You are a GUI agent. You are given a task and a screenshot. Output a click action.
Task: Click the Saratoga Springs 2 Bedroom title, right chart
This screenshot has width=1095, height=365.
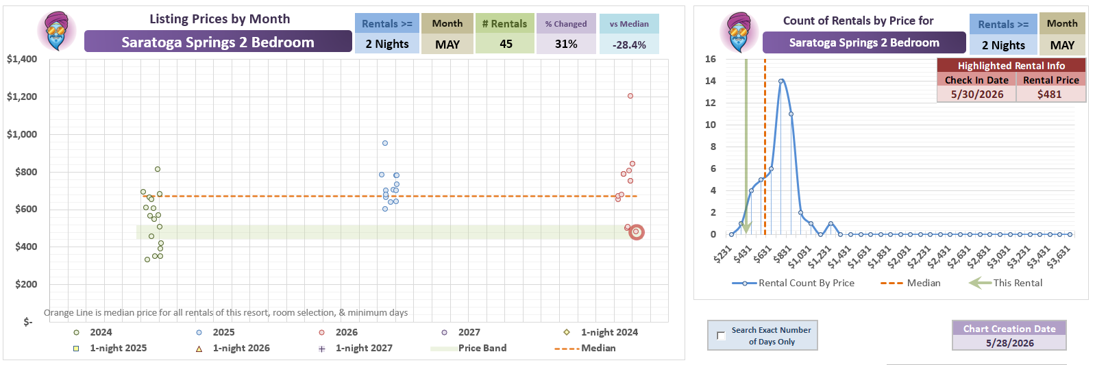864,42
